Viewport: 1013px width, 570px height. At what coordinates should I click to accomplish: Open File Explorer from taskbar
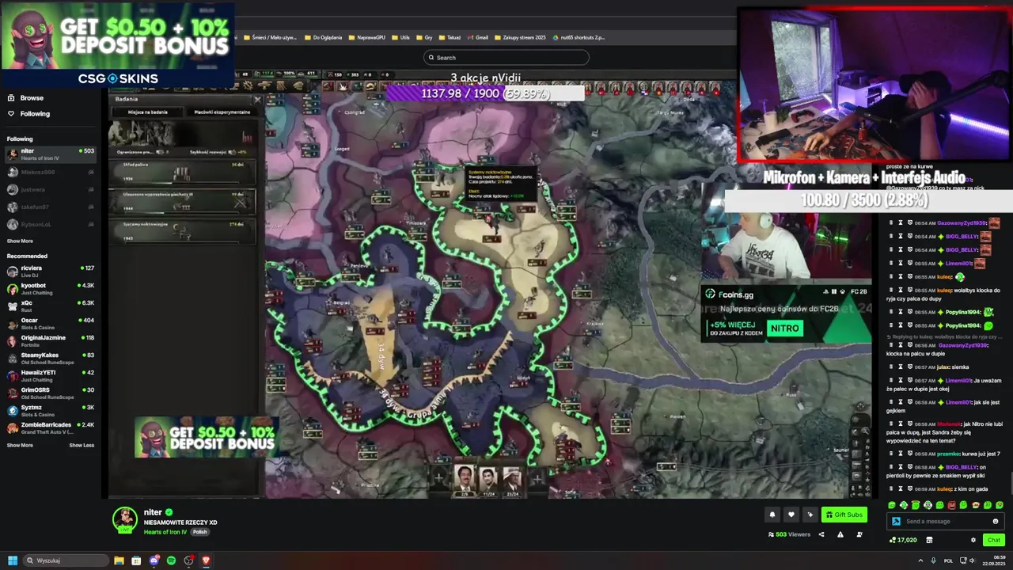[119, 560]
